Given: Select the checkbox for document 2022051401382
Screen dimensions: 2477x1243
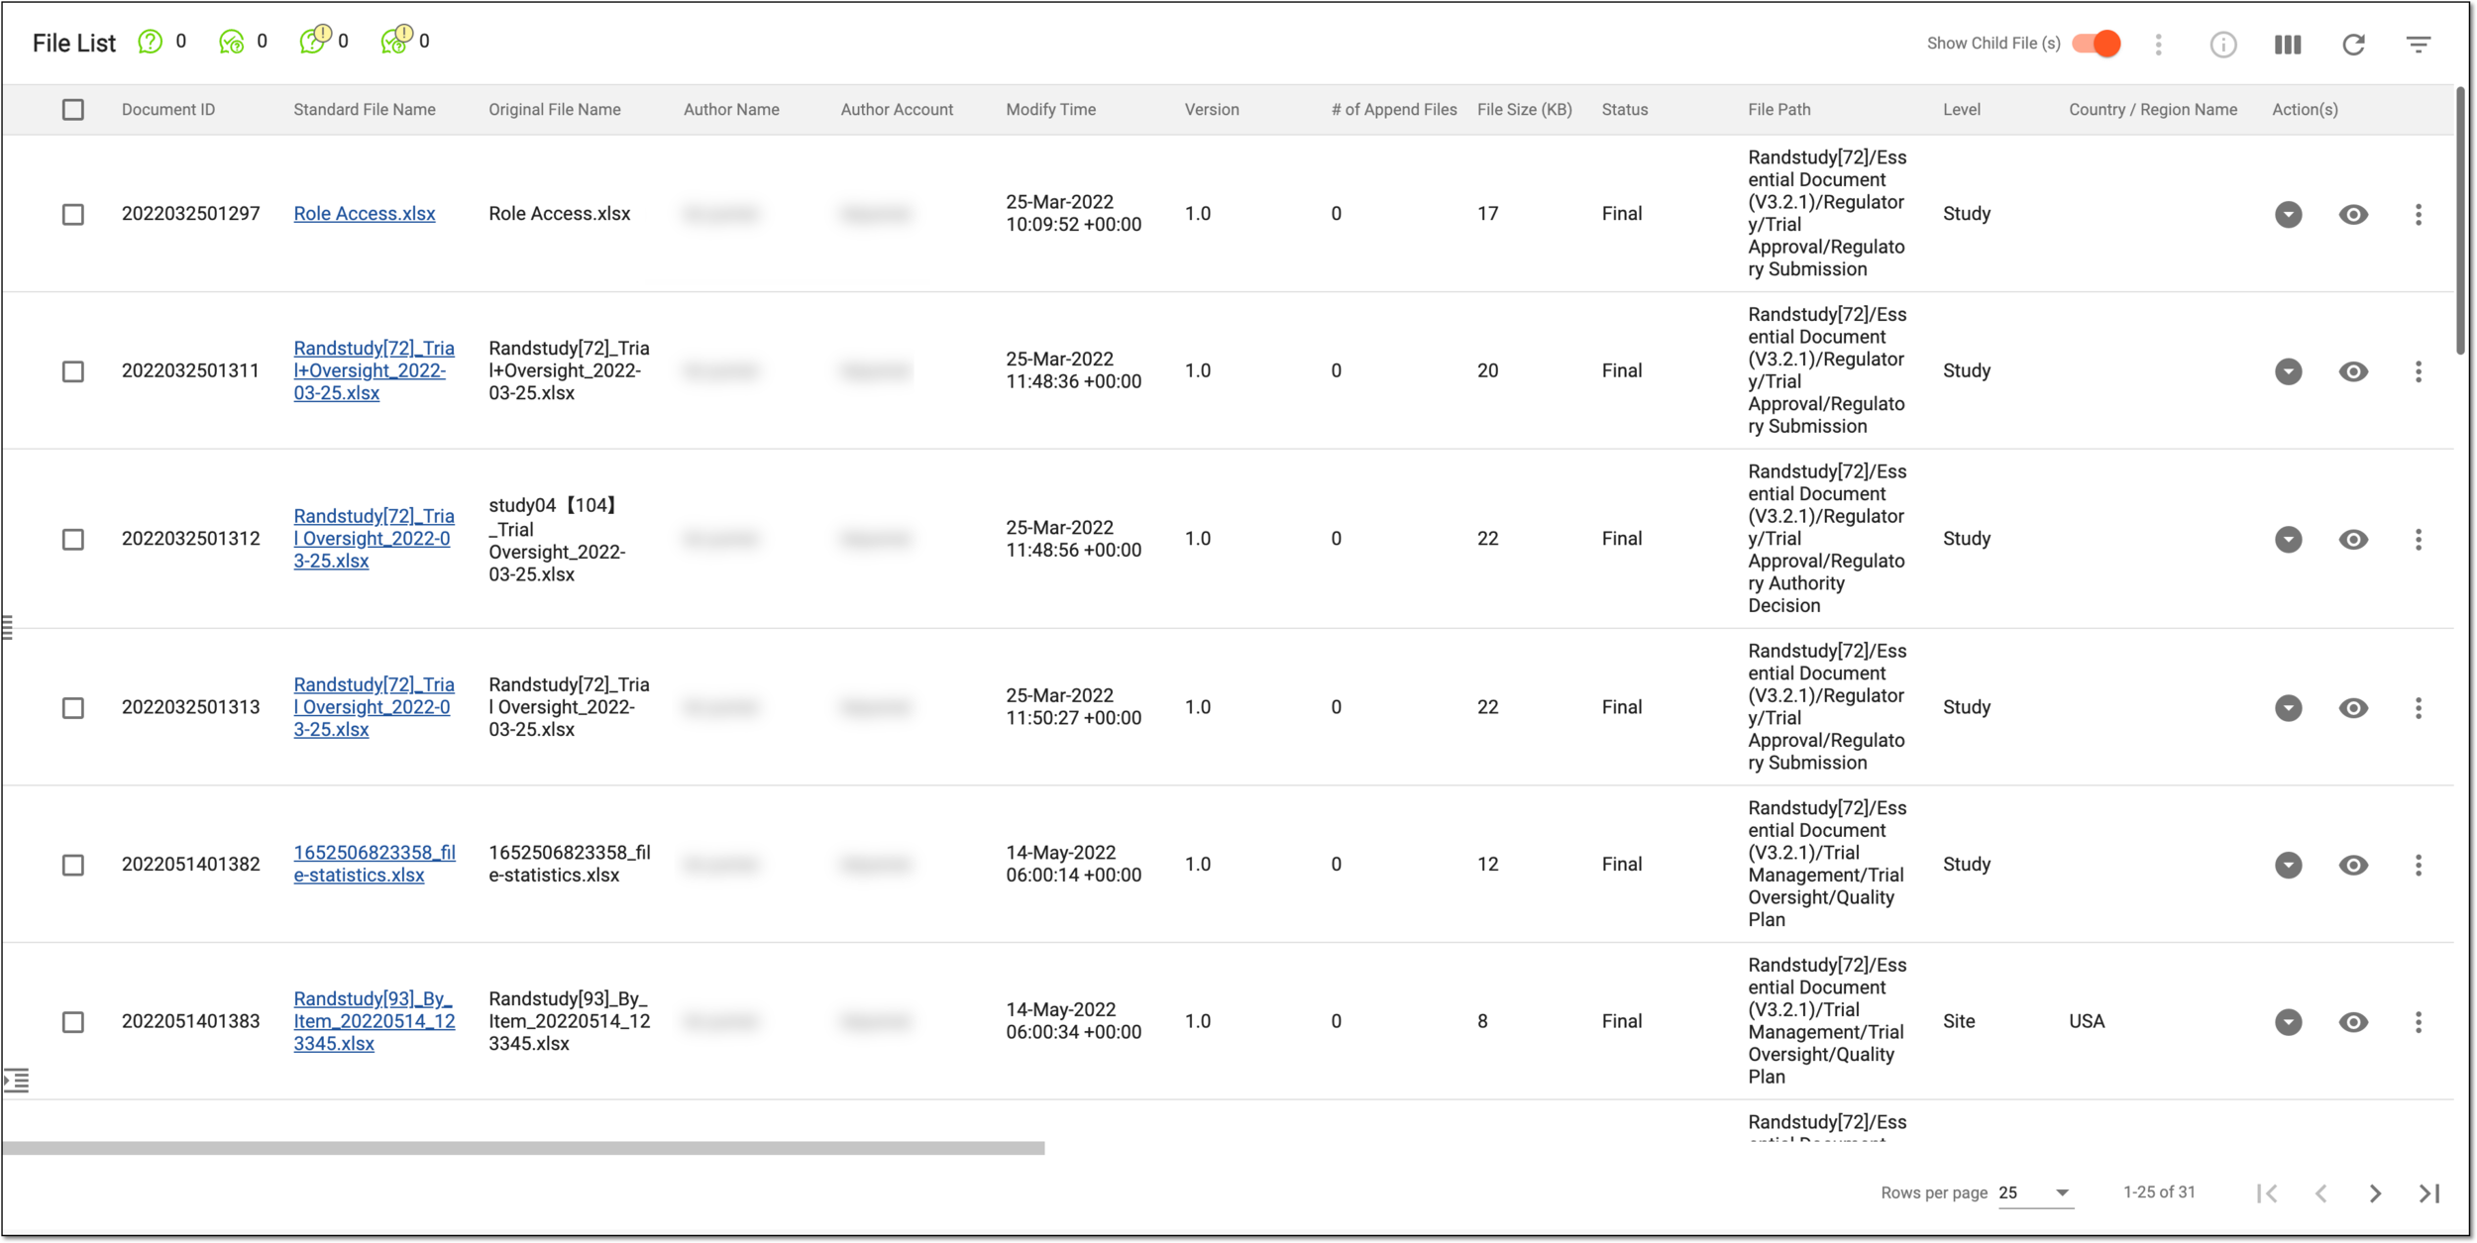Looking at the screenshot, I should point(73,866).
